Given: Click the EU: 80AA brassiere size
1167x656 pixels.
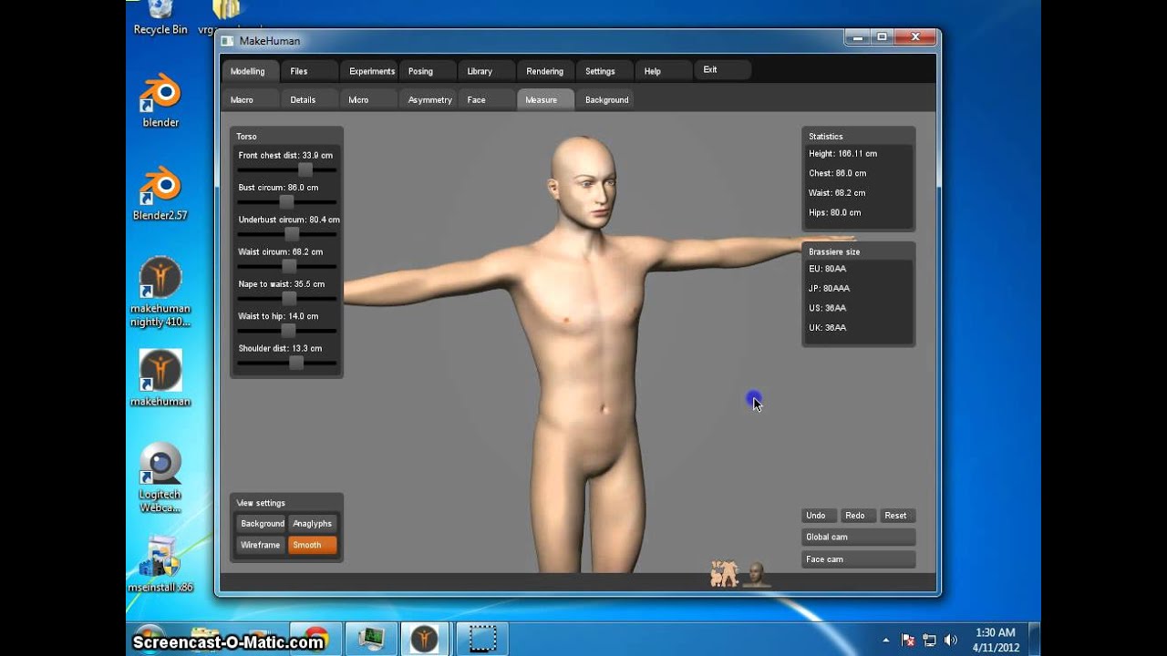Looking at the screenshot, I should [827, 269].
